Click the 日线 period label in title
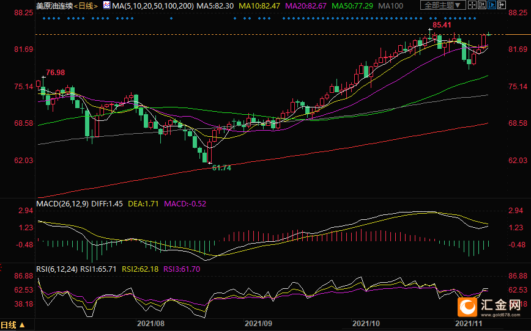Viewport: 531px width, 331px height. pos(86,5)
